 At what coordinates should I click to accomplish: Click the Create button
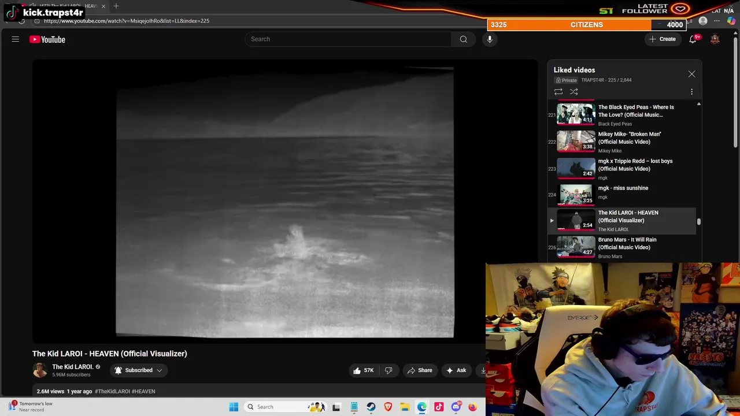[x=663, y=39]
